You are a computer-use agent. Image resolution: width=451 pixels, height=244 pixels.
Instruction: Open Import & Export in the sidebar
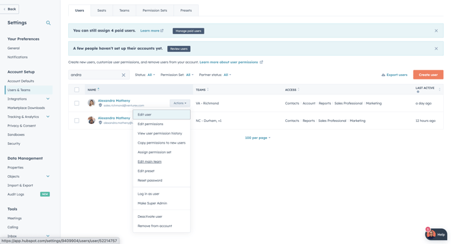[20, 186]
